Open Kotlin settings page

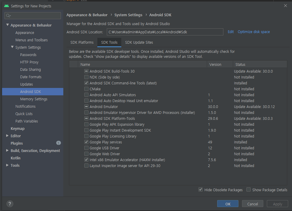tap(15, 158)
